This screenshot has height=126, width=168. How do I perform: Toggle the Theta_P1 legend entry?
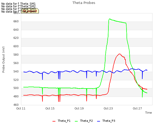point(61,121)
